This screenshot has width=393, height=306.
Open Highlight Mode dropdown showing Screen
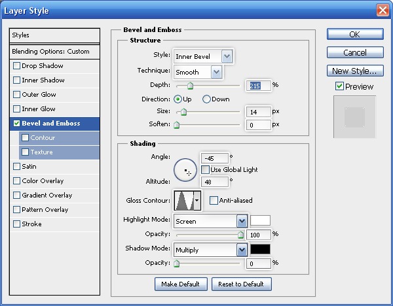(241, 221)
